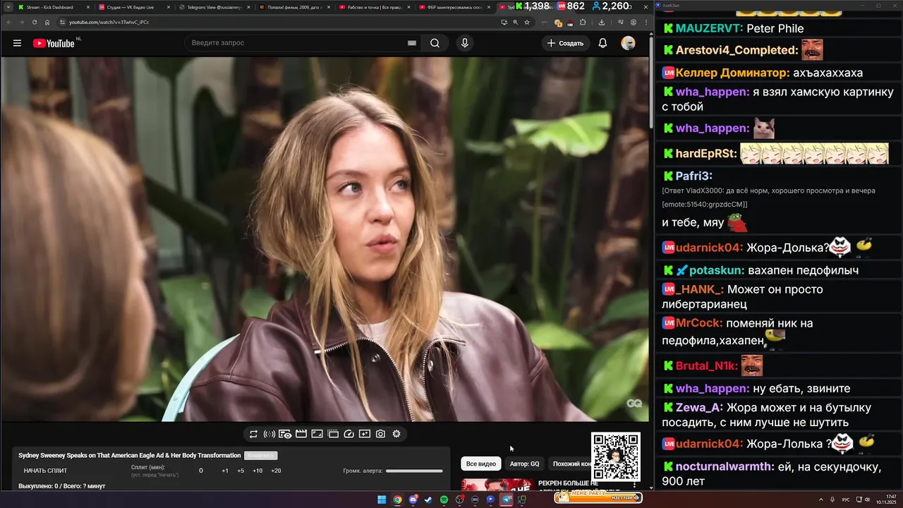The height and width of the screenshot is (508, 903).
Task: Click Создать create button
Action: (565, 43)
